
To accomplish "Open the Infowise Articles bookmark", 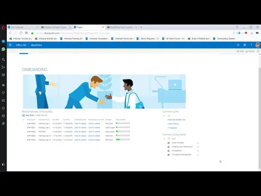I will coord(46,39).
